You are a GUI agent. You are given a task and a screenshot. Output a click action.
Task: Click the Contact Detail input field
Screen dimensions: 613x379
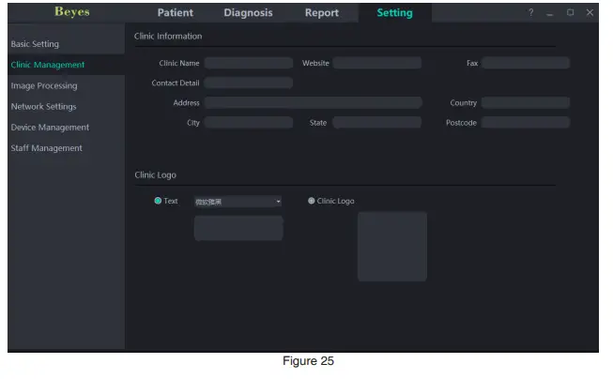click(x=249, y=83)
